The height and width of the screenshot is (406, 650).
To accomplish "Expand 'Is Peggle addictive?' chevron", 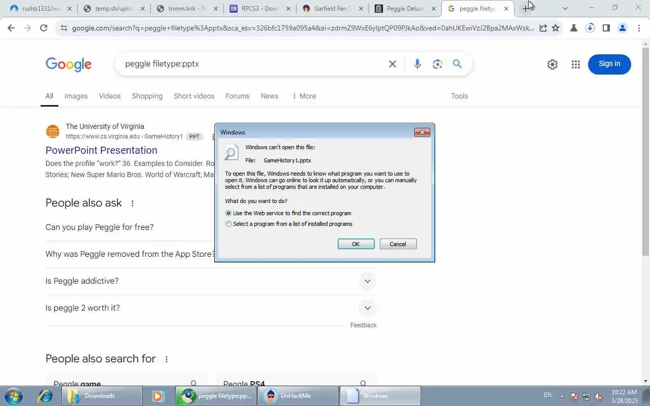I will 368,281.
